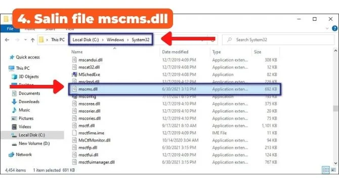Click 692 KB size of mscms.dll
The height and width of the screenshot is (188, 339).
[x=271, y=89]
